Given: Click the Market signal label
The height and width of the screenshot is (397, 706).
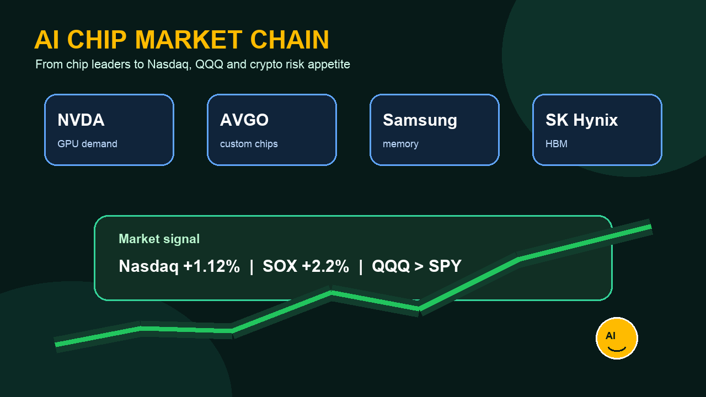Looking at the screenshot, I should [159, 239].
